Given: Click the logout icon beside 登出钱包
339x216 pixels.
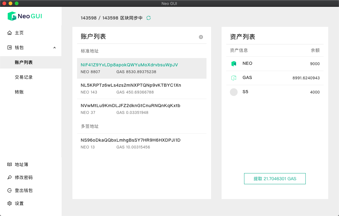Looking at the screenshot, I should click(x=10, y=190).
